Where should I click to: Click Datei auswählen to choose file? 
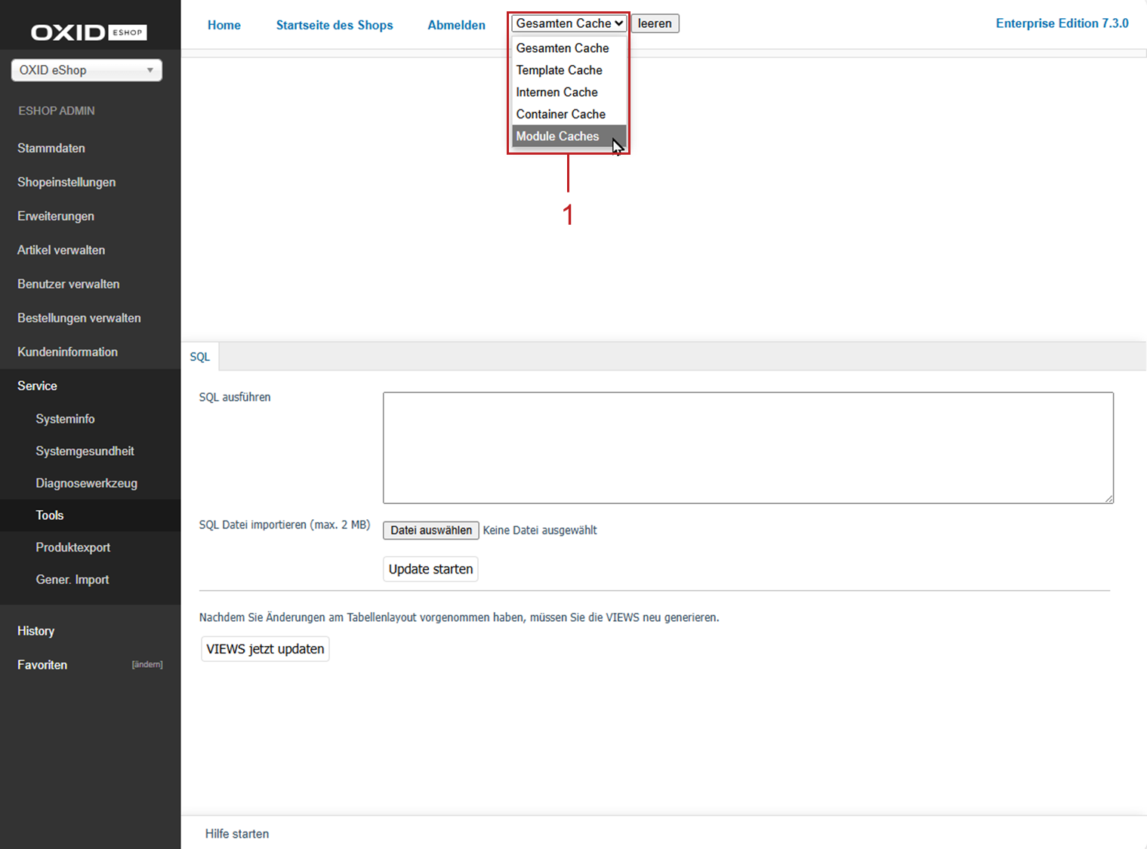tap(430, 531)
